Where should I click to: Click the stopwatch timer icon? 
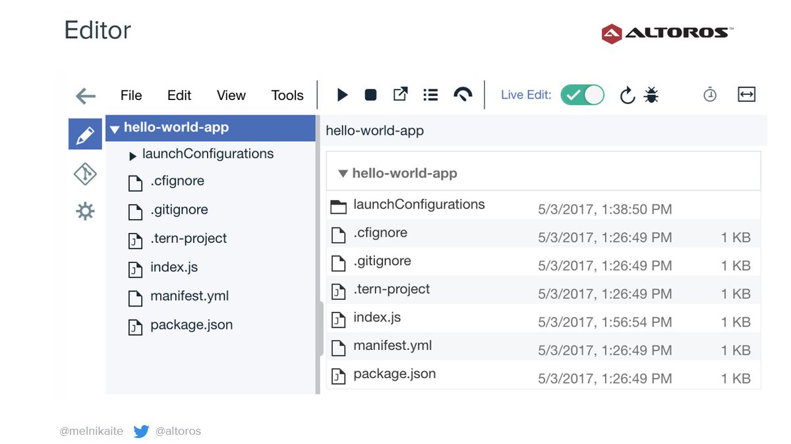point(710,94)
